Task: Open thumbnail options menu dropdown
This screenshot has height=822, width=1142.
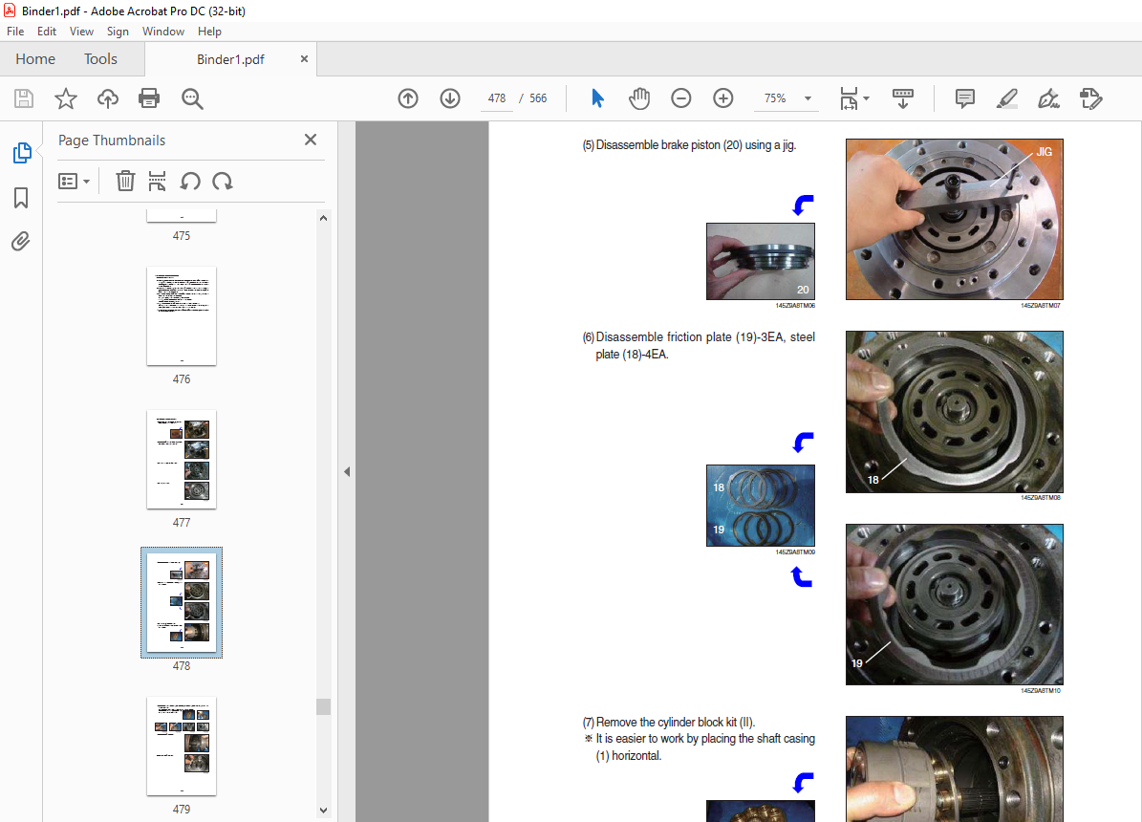Action: (74, 181)
